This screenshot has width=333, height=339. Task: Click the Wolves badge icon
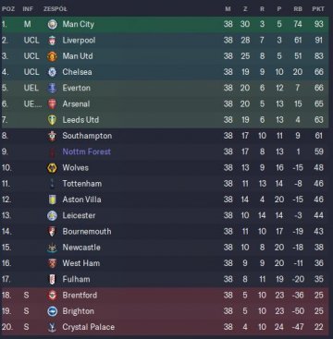click(53, 168)
